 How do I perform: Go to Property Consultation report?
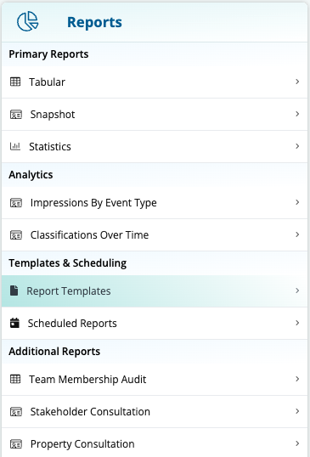(x=155, y=443)
